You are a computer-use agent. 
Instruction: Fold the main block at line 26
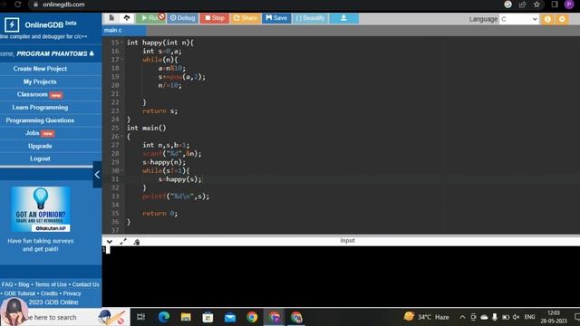click(122, 137)
